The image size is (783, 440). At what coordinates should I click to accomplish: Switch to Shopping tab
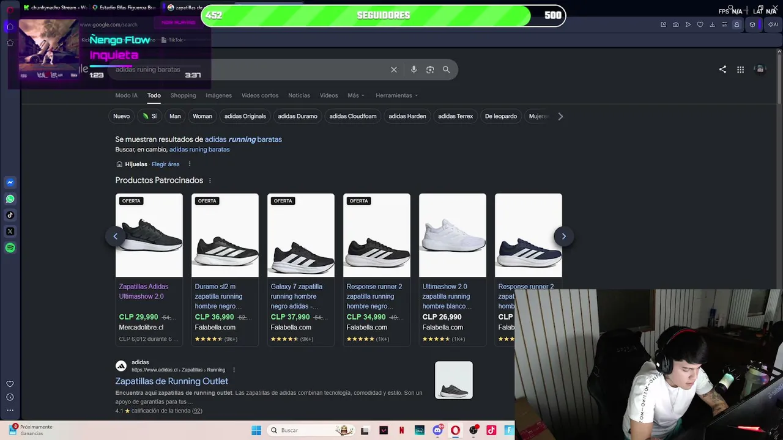(x=183, y=95)
